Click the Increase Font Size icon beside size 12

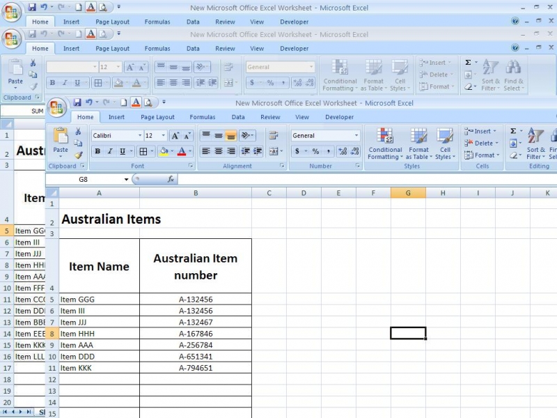175,136
